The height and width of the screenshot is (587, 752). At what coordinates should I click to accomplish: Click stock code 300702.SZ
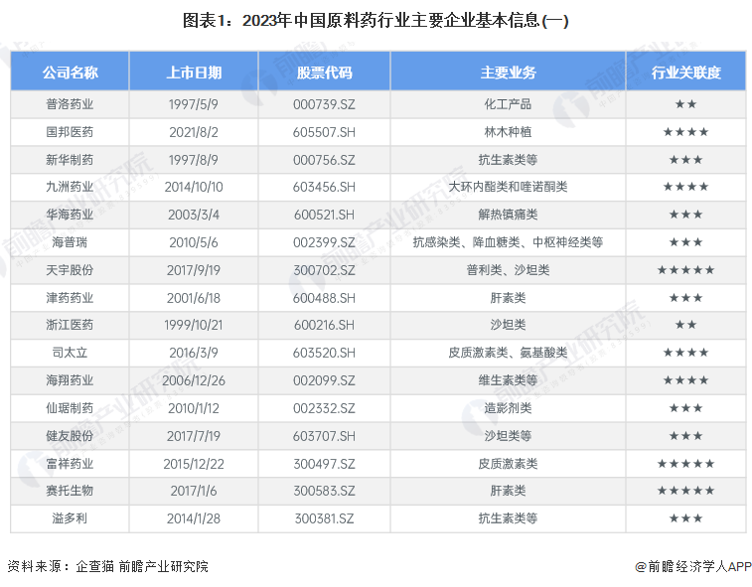[x=324, y=270]
